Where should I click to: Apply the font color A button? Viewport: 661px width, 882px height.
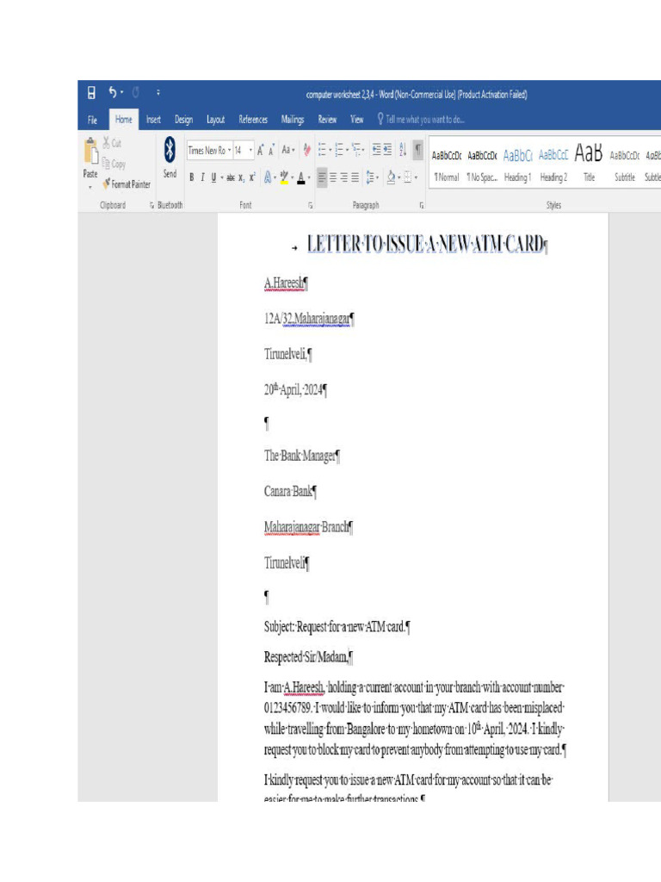pos(301,177)
